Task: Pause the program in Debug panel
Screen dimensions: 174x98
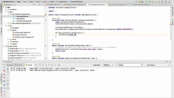Action: [4, 68]
